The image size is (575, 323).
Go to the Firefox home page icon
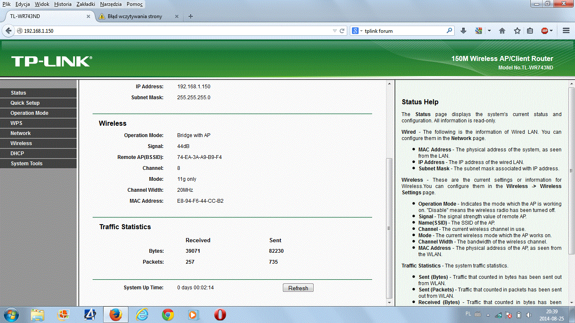502,31
